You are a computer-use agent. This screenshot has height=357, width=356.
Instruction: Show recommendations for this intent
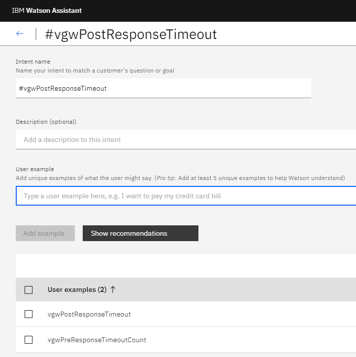click(x=140, y=233)
